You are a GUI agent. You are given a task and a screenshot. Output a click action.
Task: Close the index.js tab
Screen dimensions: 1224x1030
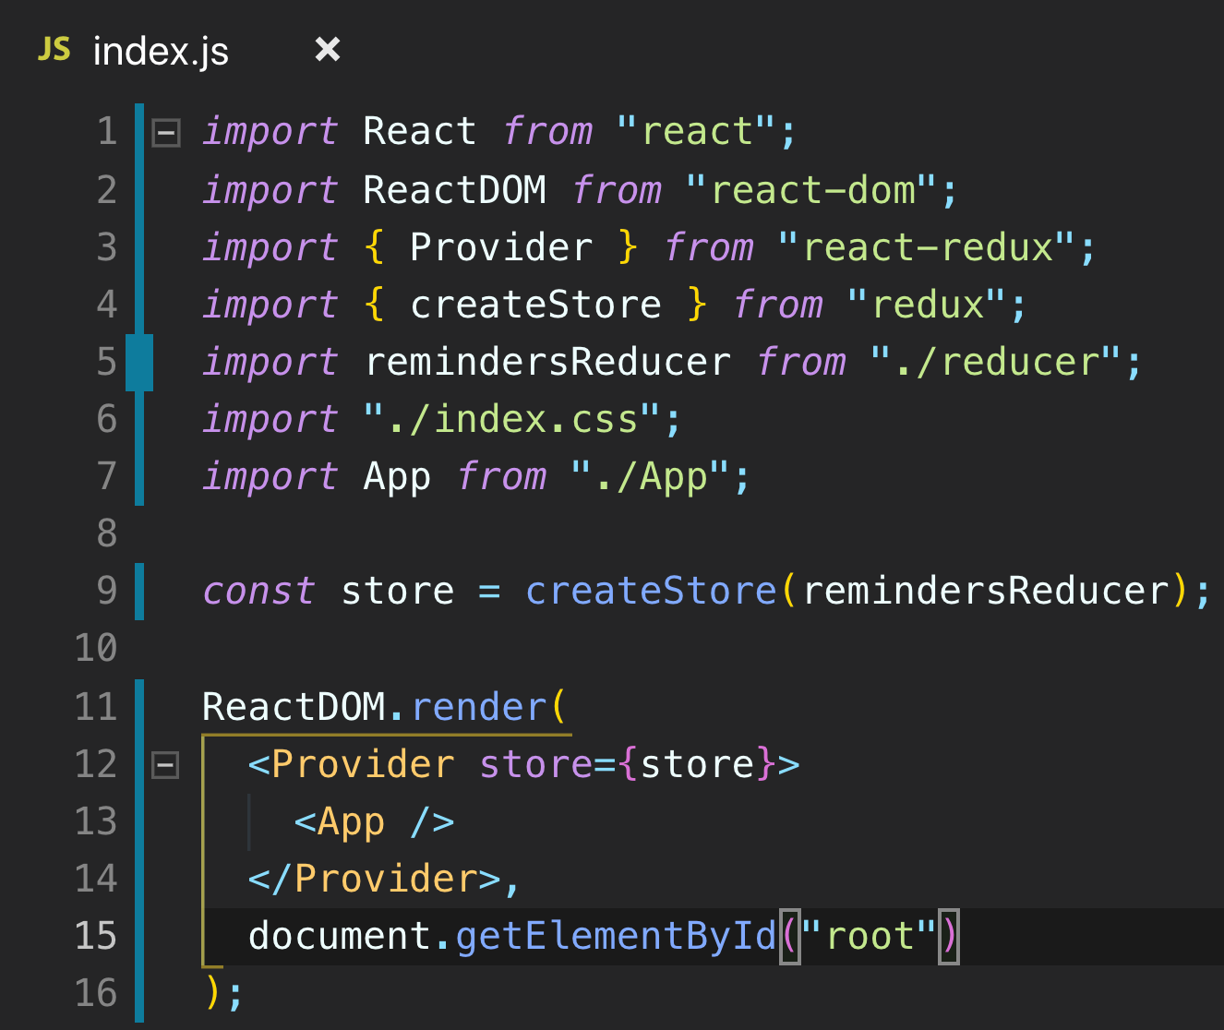(x=327, y=50)
